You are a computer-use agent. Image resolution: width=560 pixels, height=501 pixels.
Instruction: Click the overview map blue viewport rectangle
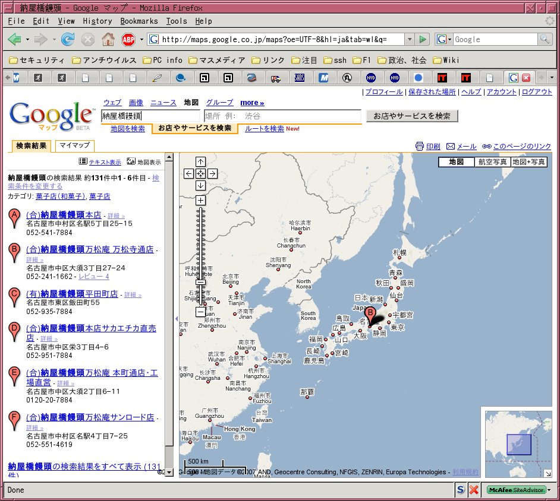519,444
